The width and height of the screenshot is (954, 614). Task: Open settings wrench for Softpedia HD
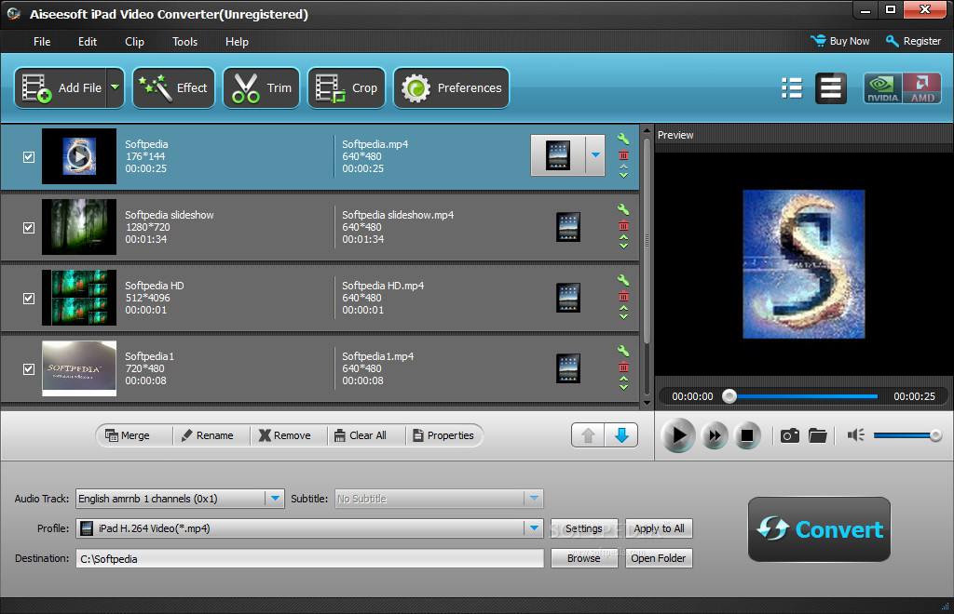(623, 281)
